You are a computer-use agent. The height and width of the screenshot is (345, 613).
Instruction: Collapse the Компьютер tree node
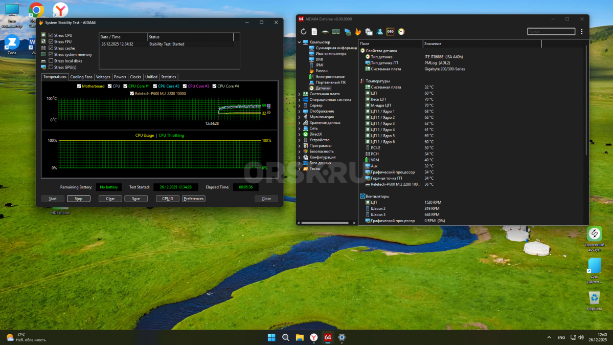pyautogui.click(x=300, y=42)
